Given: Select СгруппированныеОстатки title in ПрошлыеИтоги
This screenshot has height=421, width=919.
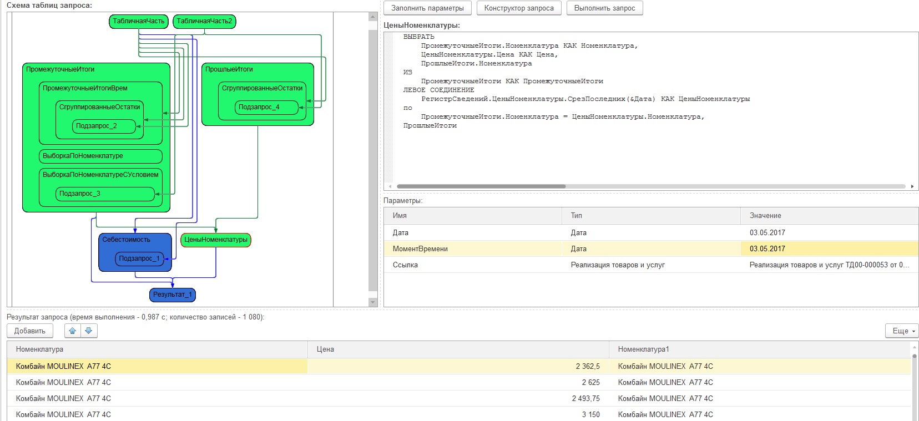Looking at the screenshot, I should click(262, 88).
